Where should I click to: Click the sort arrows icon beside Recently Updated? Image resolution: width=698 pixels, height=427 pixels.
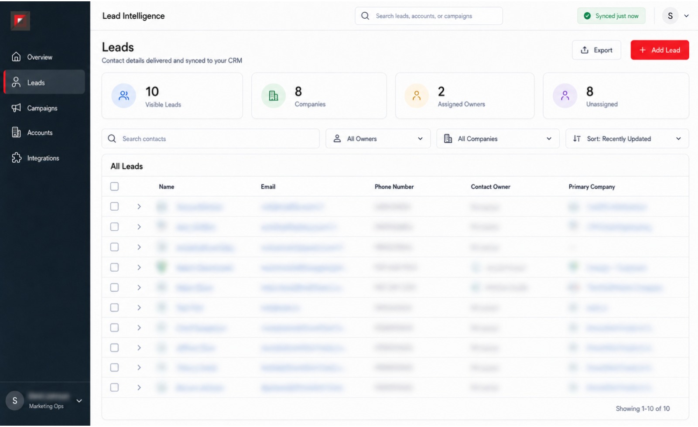(x=577, y=139)
